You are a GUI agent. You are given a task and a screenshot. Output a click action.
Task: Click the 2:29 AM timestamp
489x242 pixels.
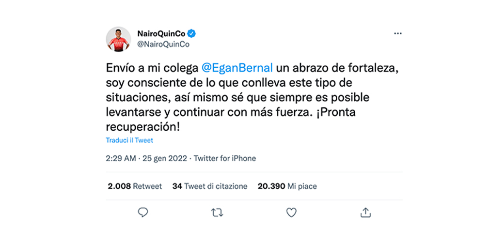(121, 158)
